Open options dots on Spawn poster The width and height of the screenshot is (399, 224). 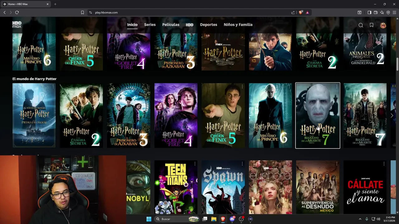coord(242,164)
